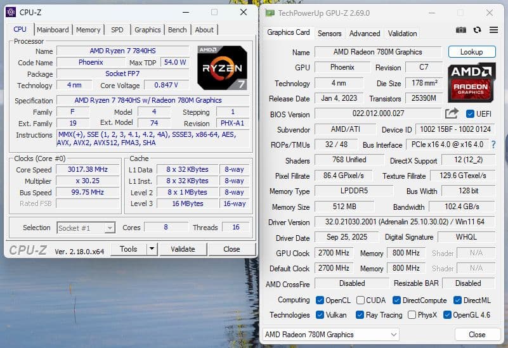The image size is (508, 348).
Task: Click the CPU Instructions list text
Action: coord(153,139)
